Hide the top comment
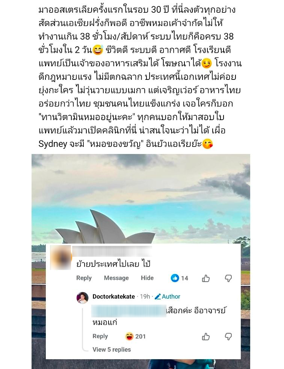This screenshot has width=284, height=369. pos(147,278)
